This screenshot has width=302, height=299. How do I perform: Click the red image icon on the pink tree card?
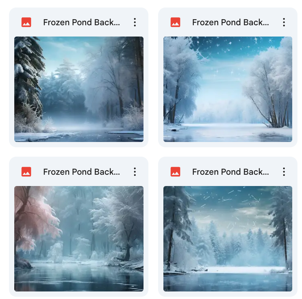tap(26, 172)
